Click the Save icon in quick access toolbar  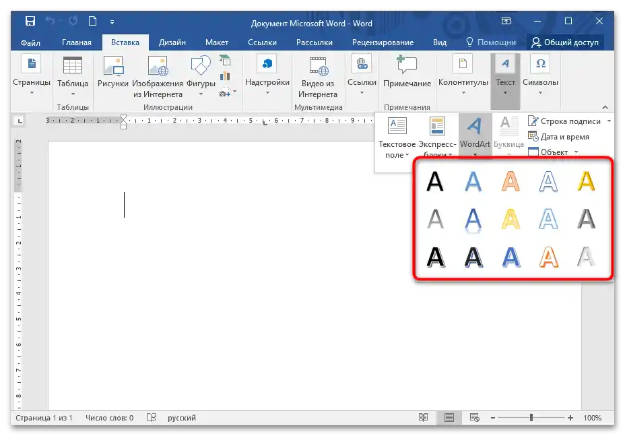30,21
